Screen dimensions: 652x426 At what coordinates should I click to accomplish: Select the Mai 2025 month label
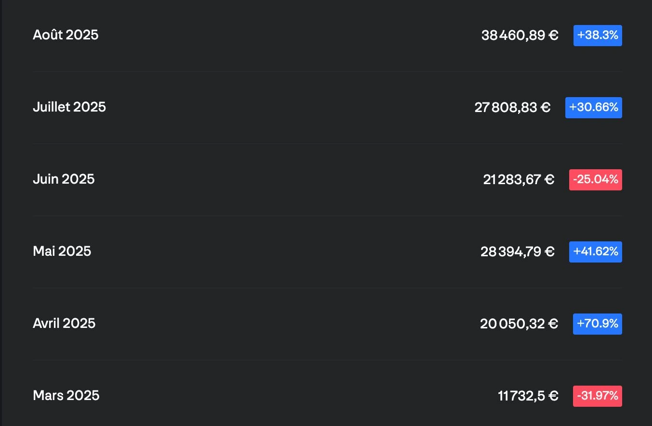(62, 251)
